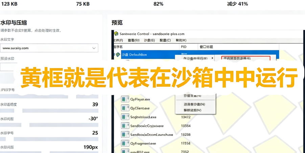
Task: Click PID 18564 in the preview
Action: click(x=186, y=126)
